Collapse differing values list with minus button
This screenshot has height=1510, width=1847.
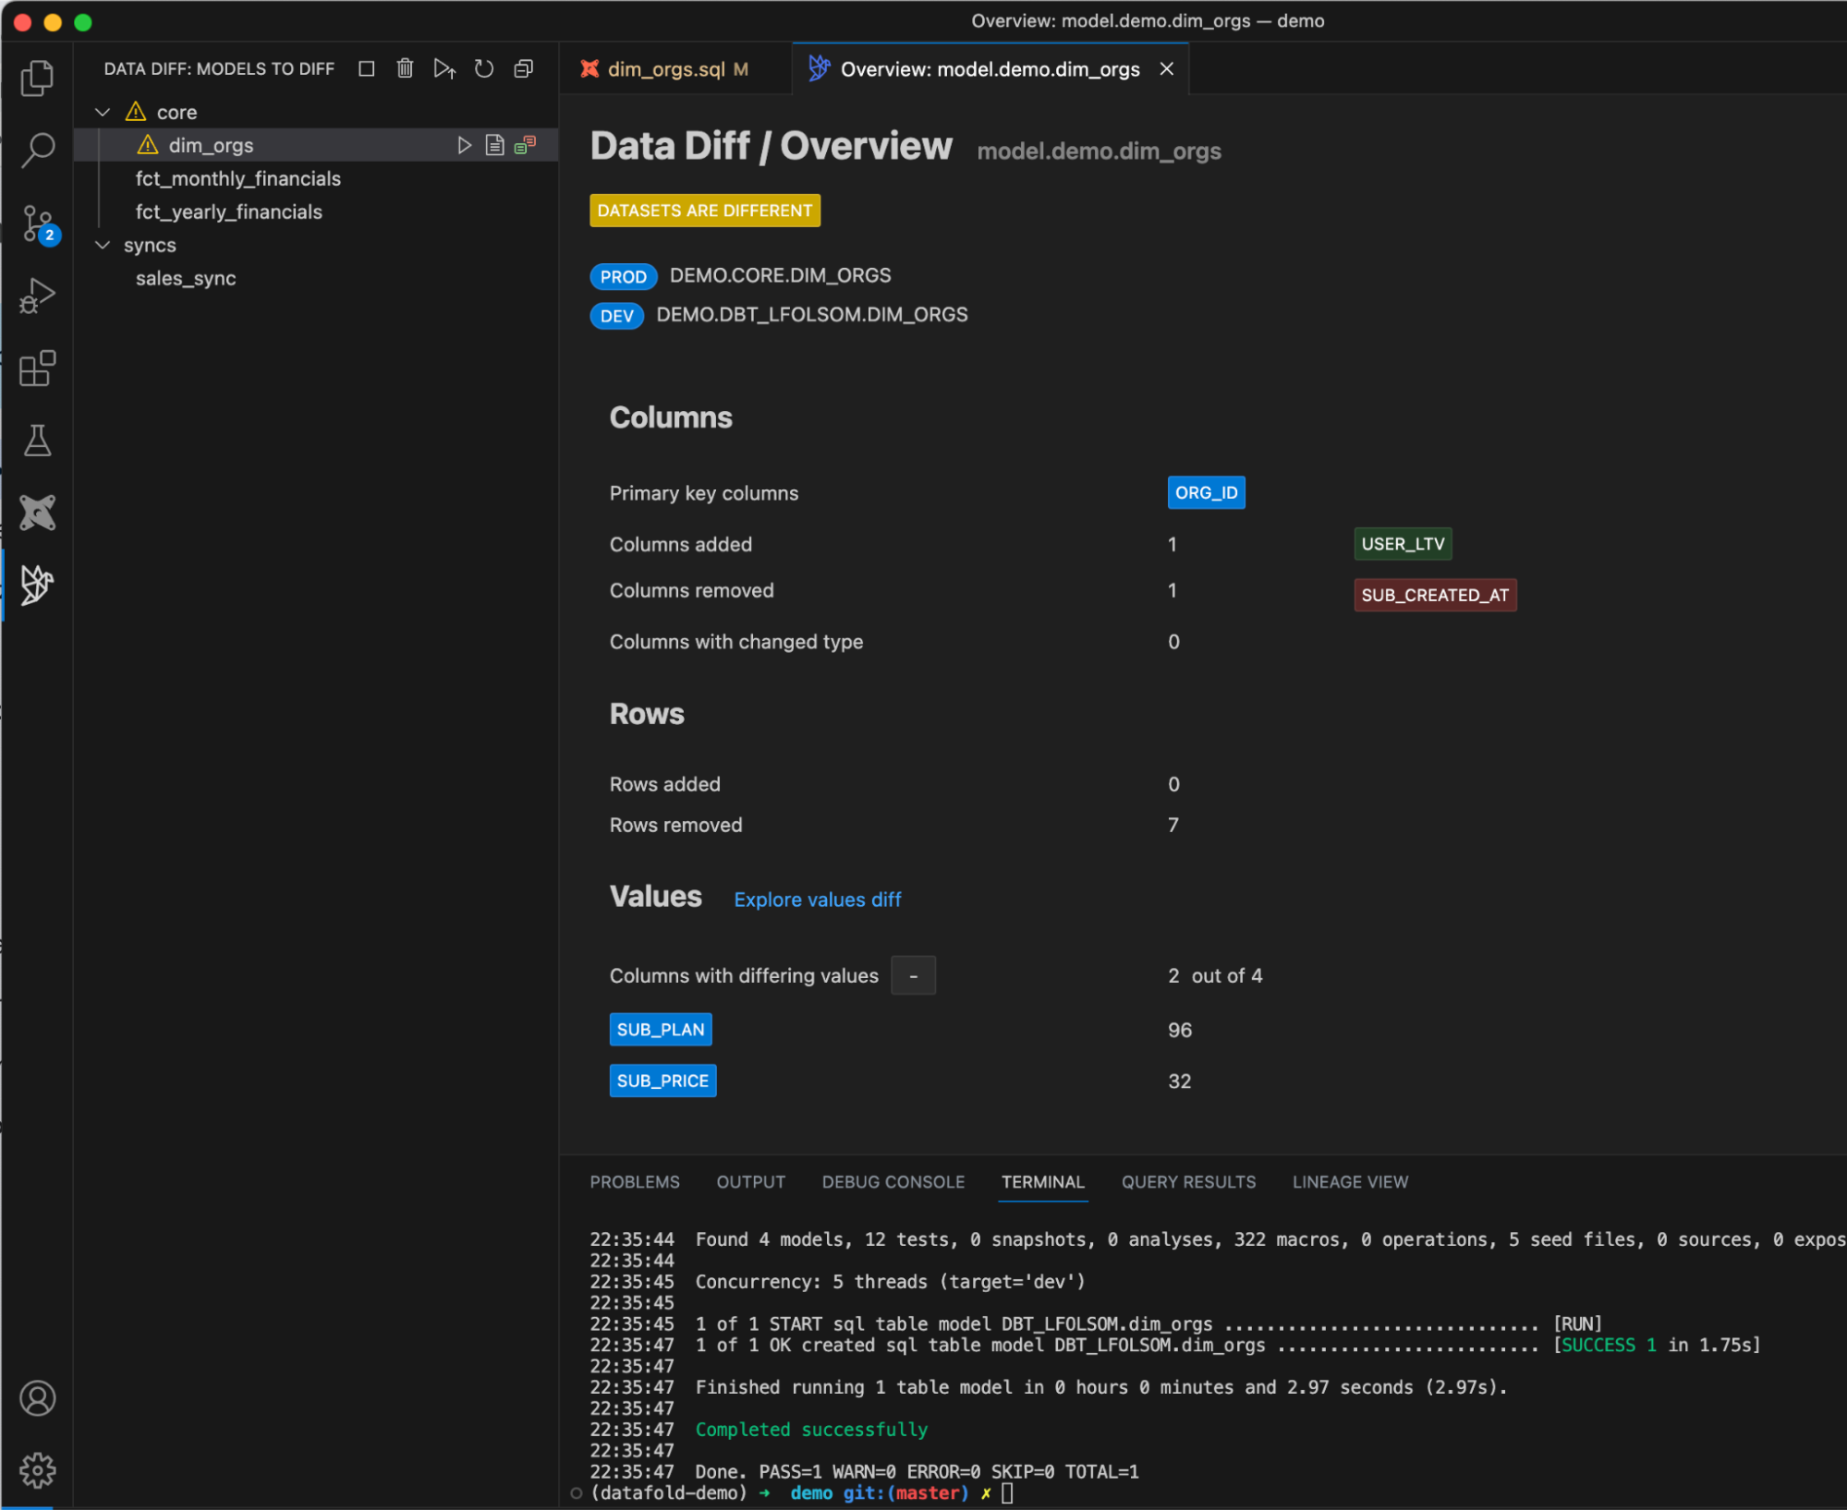pos(912,975)
